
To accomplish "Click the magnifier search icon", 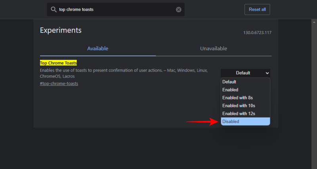I will click(54, 9).
